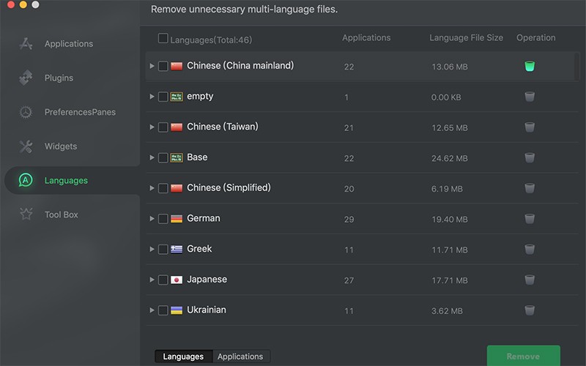Click the Plugins puzzle-piece sidebar icon
Screen dimensions: 586x366
(26, 78)
